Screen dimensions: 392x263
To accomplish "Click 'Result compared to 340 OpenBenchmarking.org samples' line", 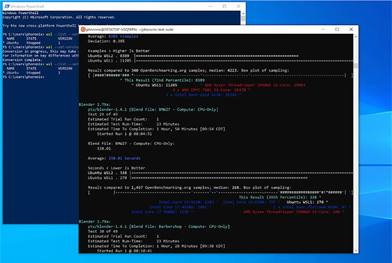I will [188, 71].
